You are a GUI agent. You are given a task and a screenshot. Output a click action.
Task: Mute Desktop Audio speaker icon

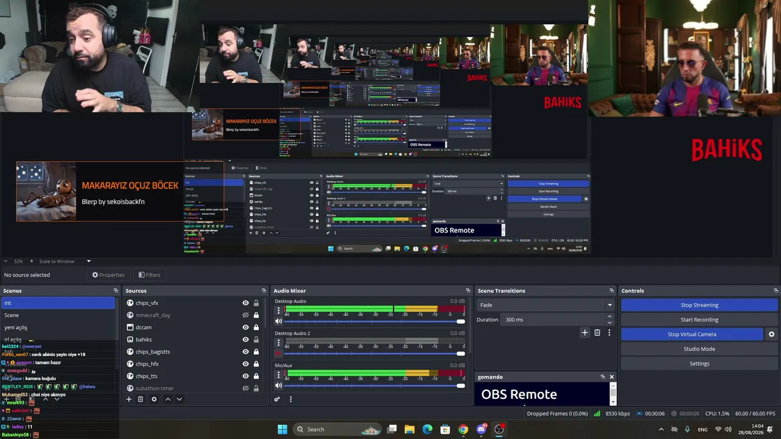(x=279, y=321)
